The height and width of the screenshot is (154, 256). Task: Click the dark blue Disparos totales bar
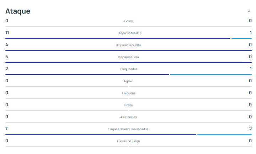117,38
